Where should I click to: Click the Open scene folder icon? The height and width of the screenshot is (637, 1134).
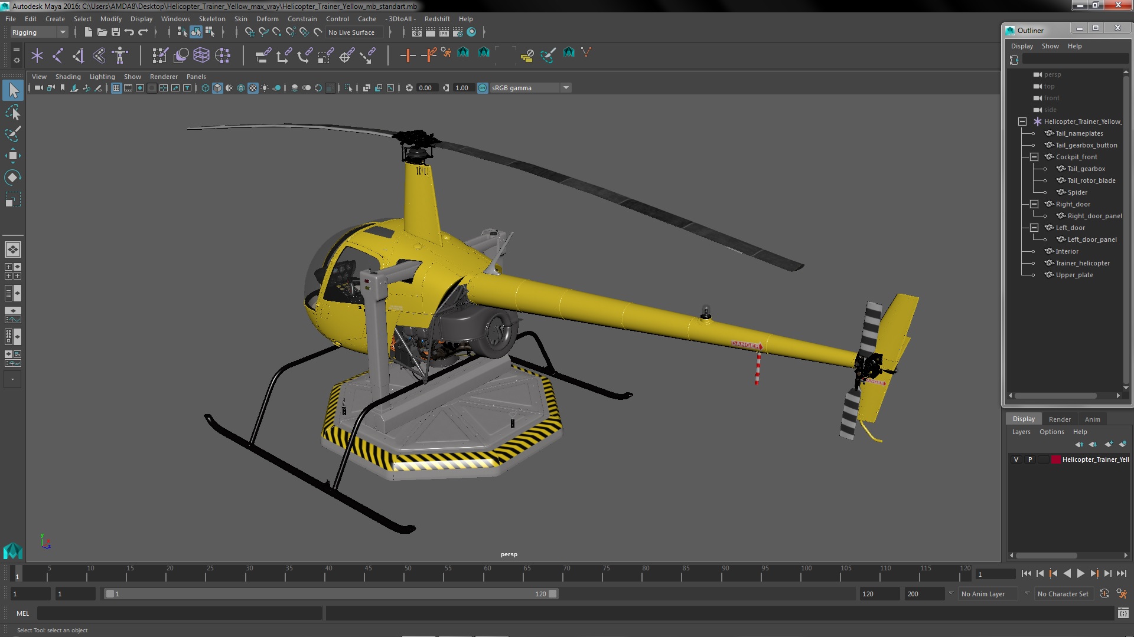pyautogui.click(x=102, y=32)
